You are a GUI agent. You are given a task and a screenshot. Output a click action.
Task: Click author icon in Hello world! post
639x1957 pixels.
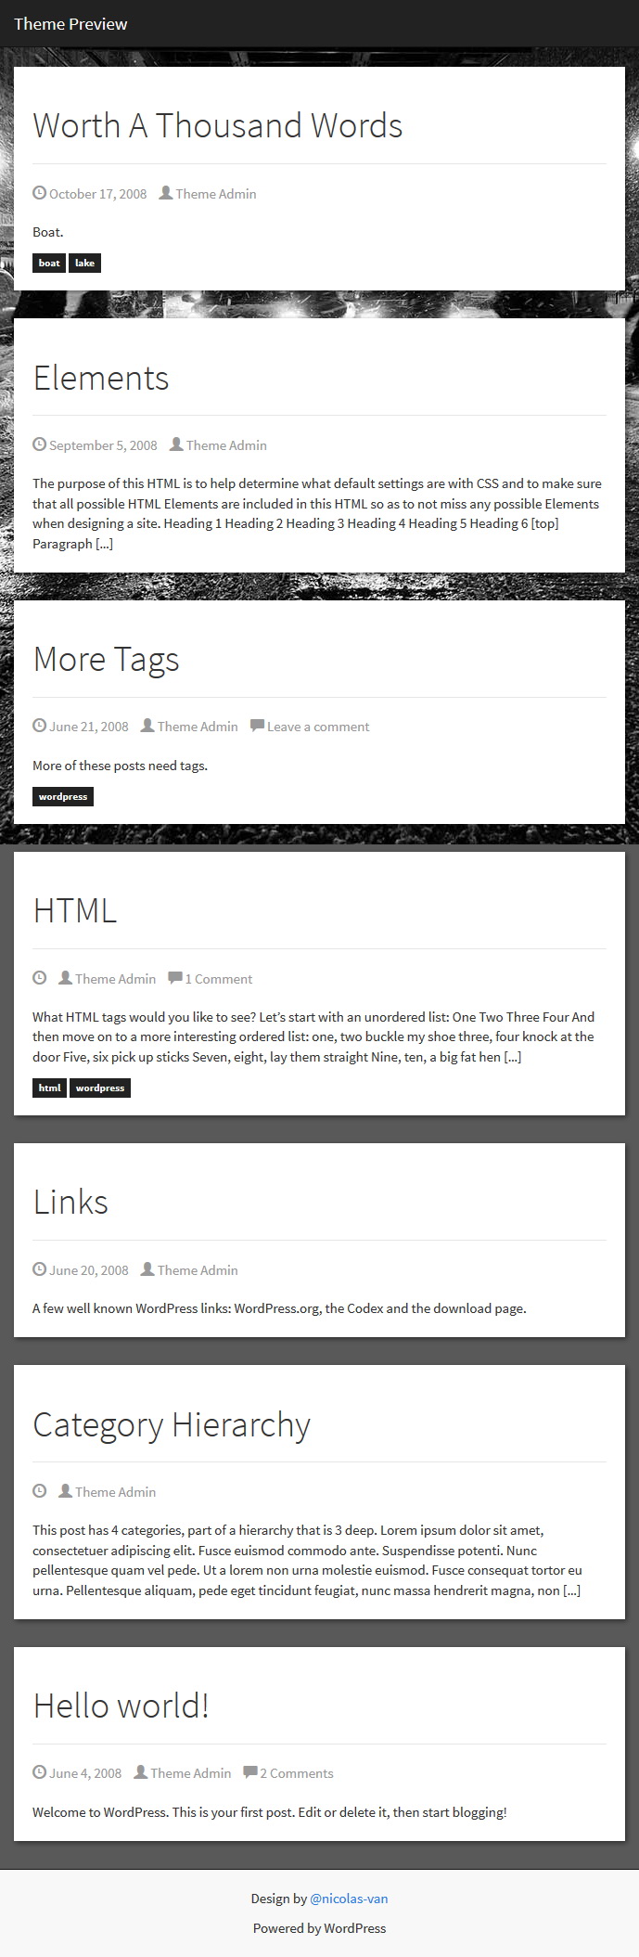pos(140,1771)
